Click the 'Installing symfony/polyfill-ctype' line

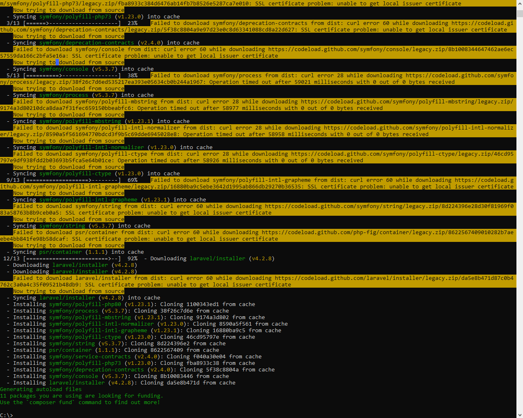(x=131, y=337)
